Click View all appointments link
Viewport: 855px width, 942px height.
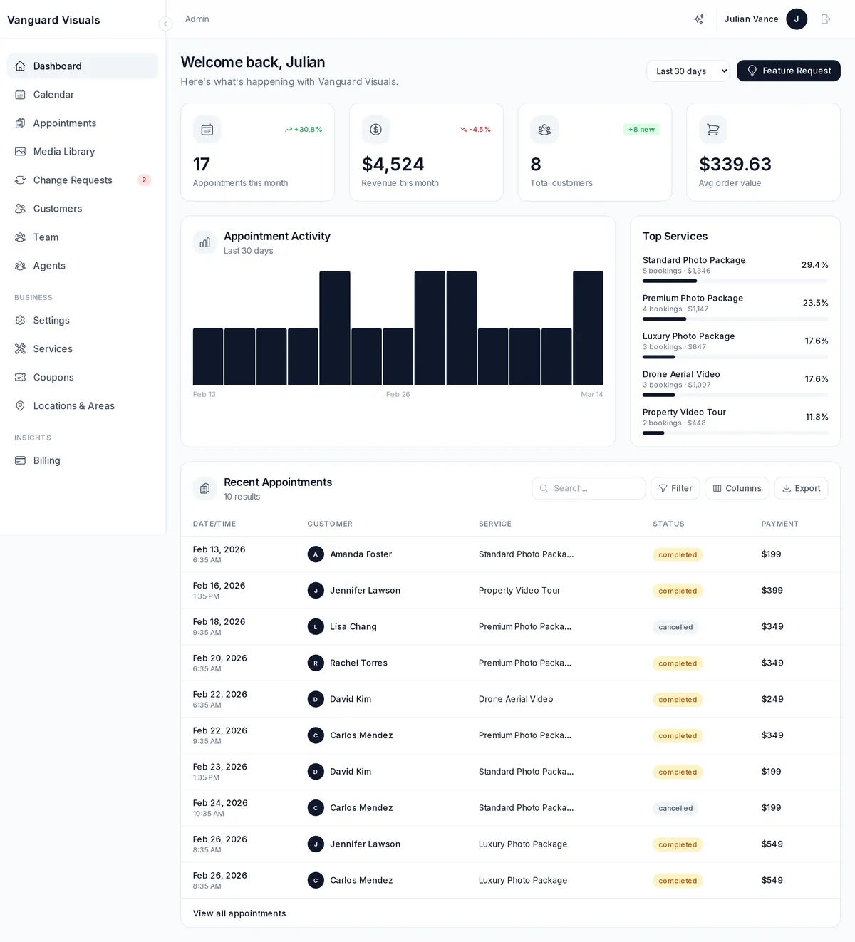[239, 913]
